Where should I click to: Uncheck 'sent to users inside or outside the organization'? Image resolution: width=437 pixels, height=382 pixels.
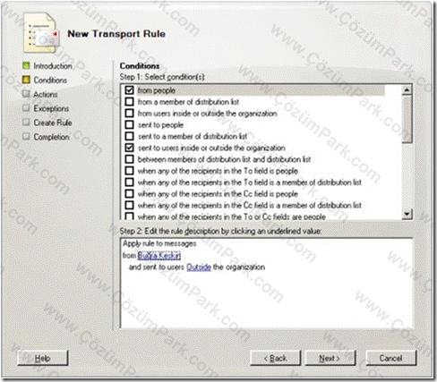click(129, 148)
